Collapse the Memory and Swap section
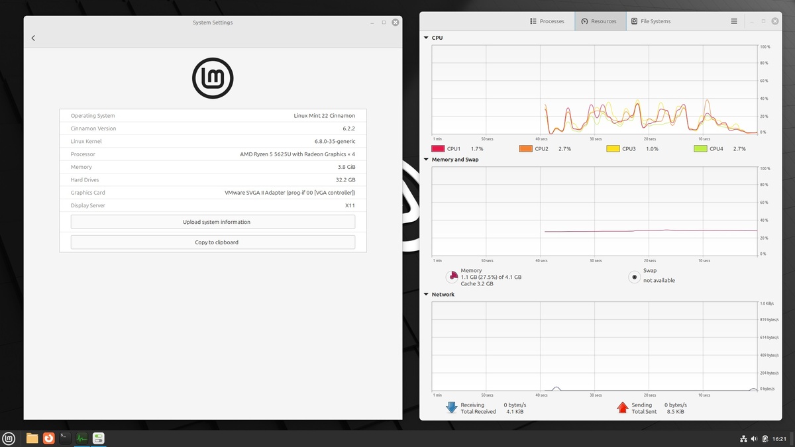The image size is (795, 447). tap(426, 160)
